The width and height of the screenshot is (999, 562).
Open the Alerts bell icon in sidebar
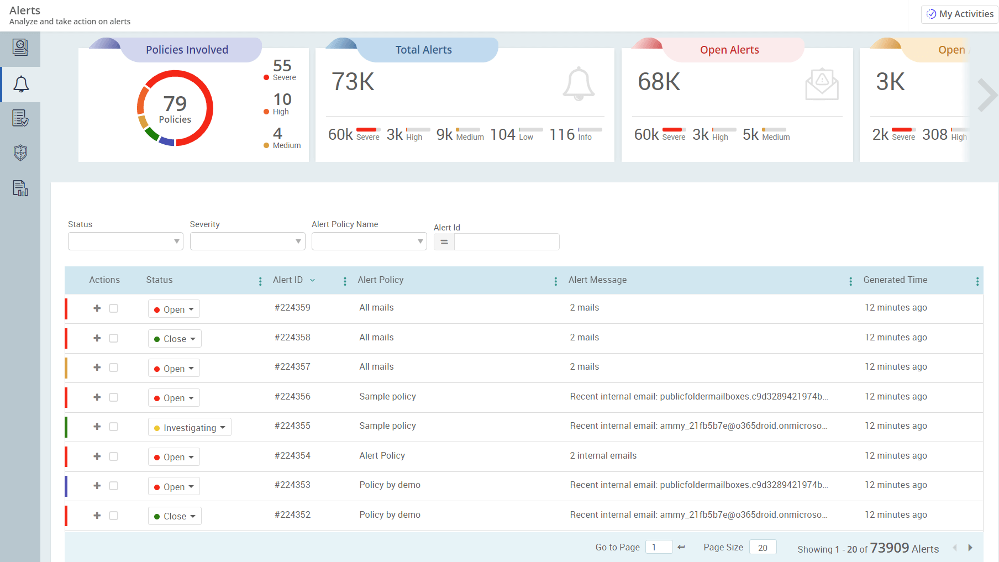[20, 83]
